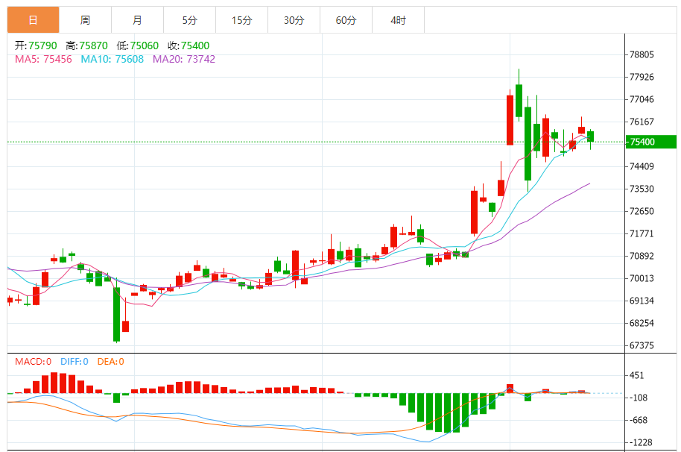Click the tallest green candle near 77926
The image size is (681, 452).
[x=519, y=101]
